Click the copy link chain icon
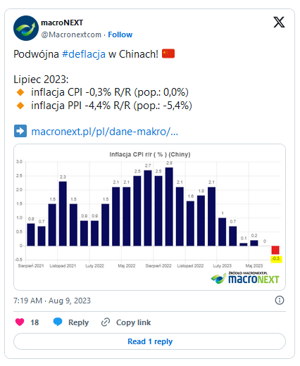This screenshot has width=300, height=366. [x=106, y=322]
